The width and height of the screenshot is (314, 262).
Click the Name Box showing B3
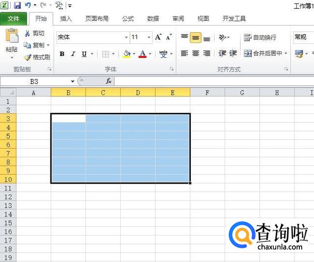34,81
